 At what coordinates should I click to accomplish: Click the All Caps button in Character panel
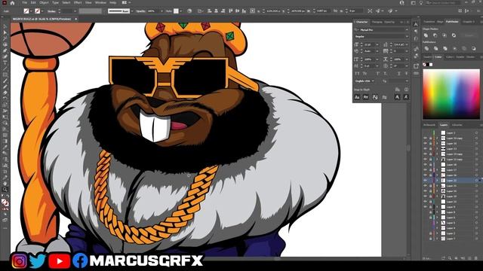coord(357,74)
